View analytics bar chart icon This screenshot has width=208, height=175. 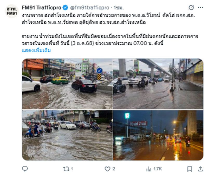click(x=149, y=169)
